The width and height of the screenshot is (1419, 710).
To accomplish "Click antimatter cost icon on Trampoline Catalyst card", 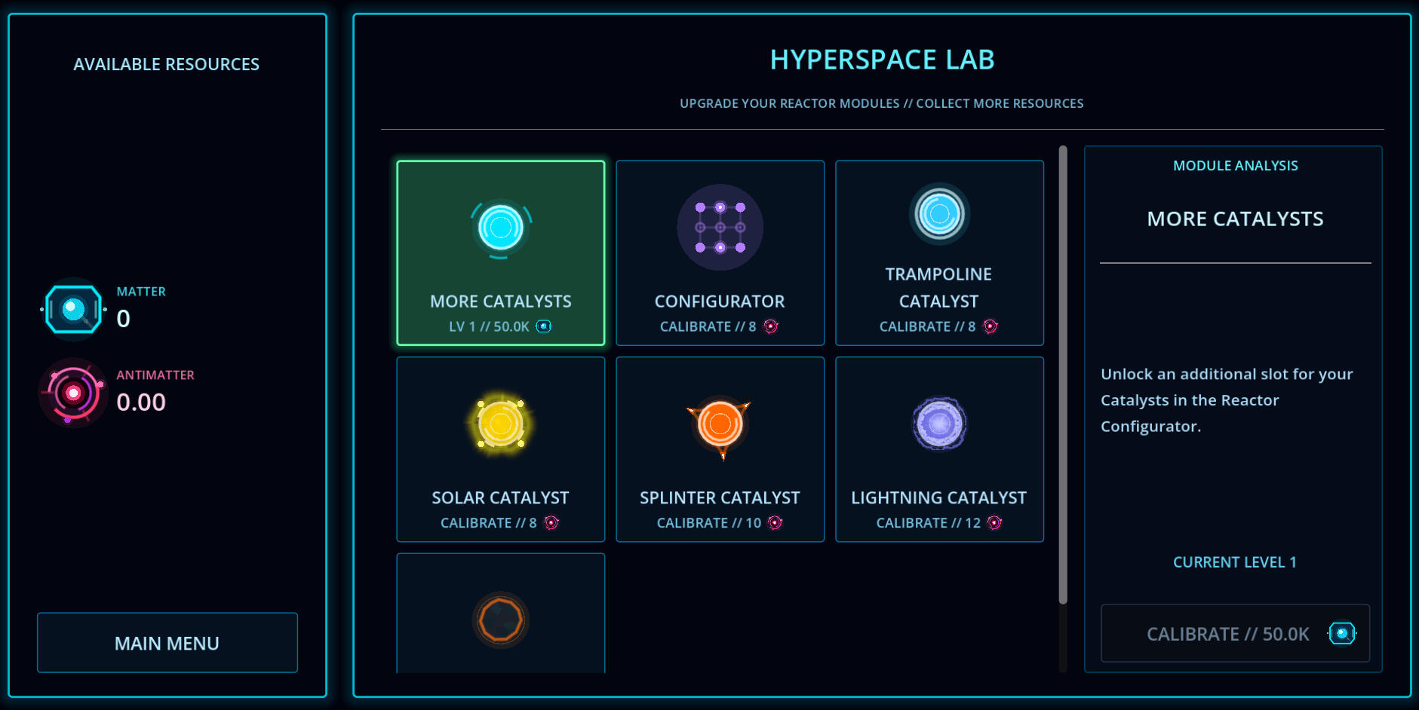I will click(x=991, y=326).
